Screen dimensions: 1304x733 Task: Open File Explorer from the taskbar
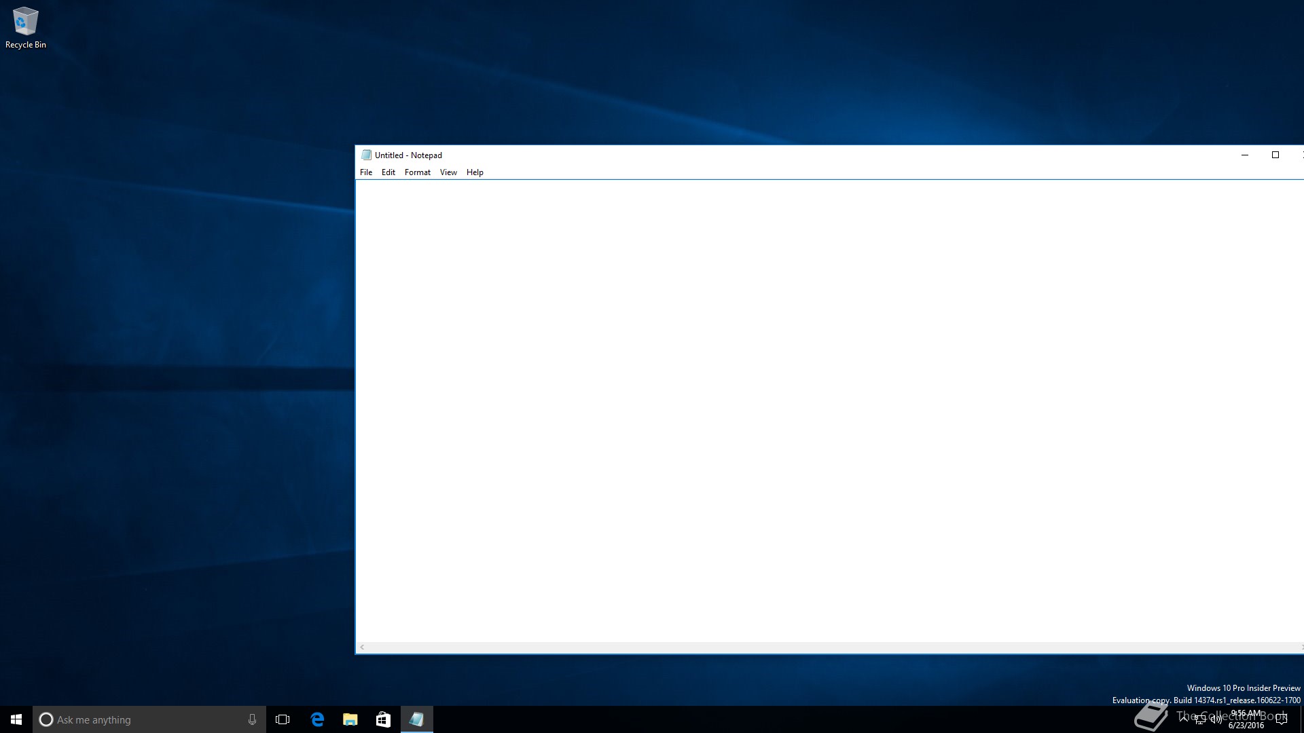tap(350, 719)
